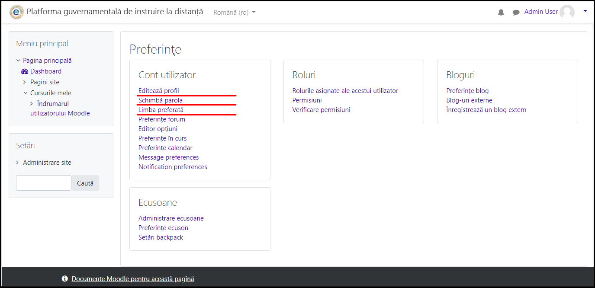
Task: Open Îndrumarul utilizatorului Moodle course
Action: [x=60, y=109]
